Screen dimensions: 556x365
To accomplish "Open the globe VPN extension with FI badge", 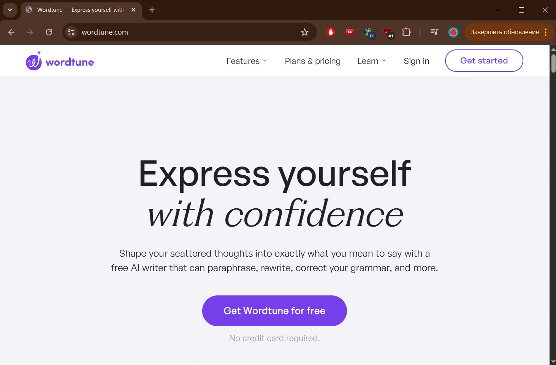I will [x=369, y=33].
